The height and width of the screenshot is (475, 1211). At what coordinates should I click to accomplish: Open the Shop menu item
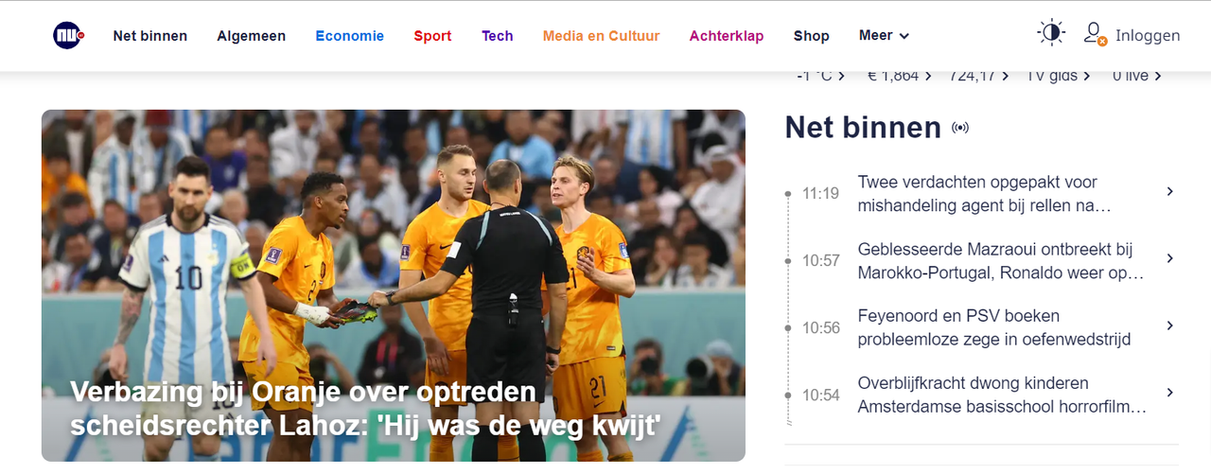click(812, 36)
